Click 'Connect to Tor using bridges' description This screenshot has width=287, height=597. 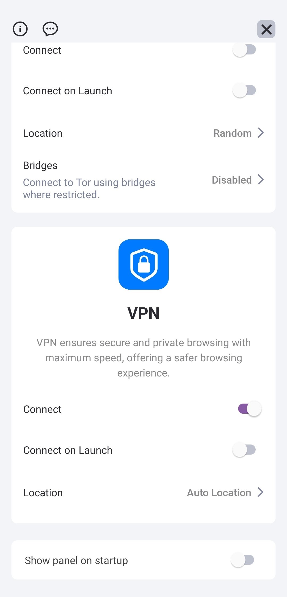pyautogui.click(x=89, y=188)
